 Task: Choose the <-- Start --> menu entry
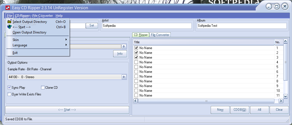38,27
